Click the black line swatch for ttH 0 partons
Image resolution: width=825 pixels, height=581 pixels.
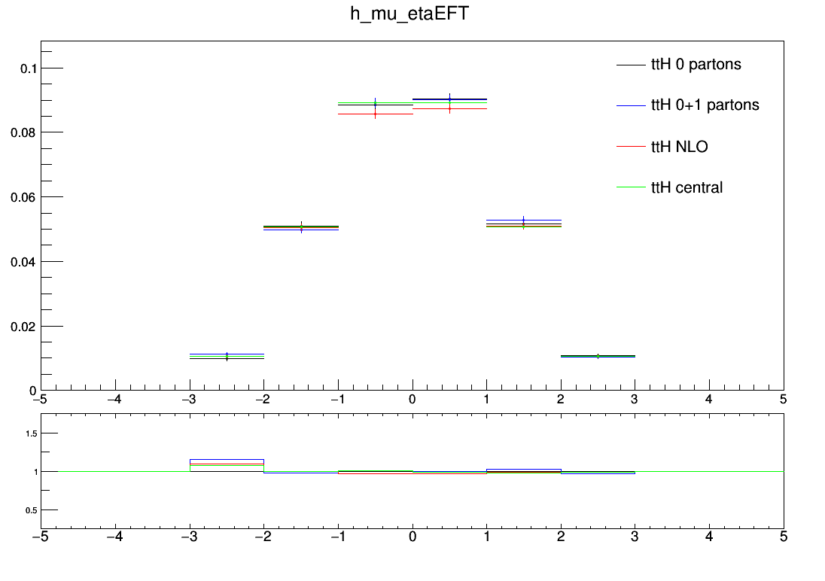(631, 65)
